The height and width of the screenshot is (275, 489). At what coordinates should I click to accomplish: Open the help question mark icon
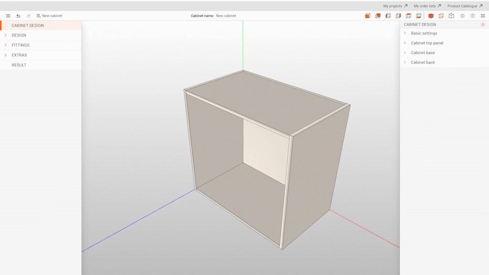tap(472, 15)
